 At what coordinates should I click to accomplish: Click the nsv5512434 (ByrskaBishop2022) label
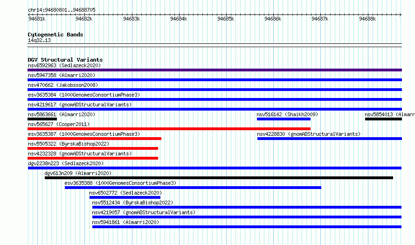pos(132,203)
